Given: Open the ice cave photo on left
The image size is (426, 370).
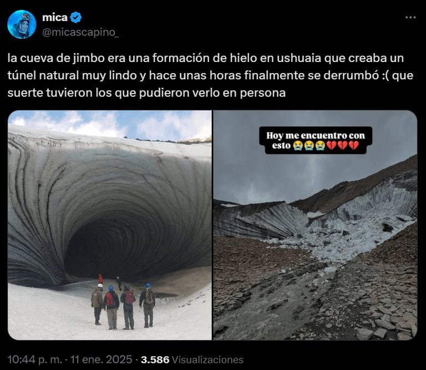Looking at the screenshot, I should [110, 225].
